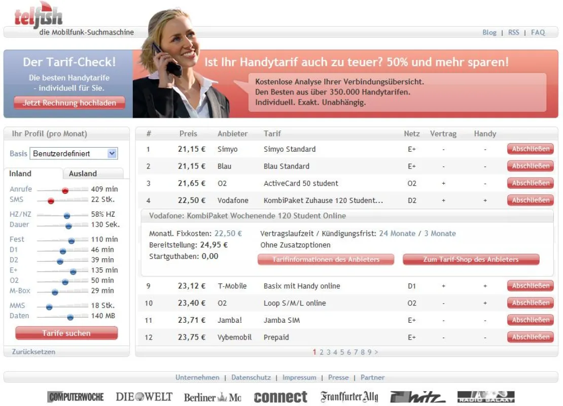The width and height of the screenshot is (563, 406).
Task: Click the Berliner Morgenpost logo
Action: tap(213, 397)
